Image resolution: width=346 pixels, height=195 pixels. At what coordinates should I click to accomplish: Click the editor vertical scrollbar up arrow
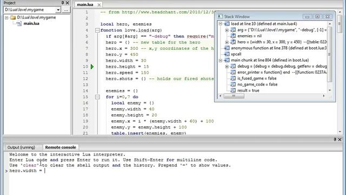pyautogui.click(x=340, y=12)
